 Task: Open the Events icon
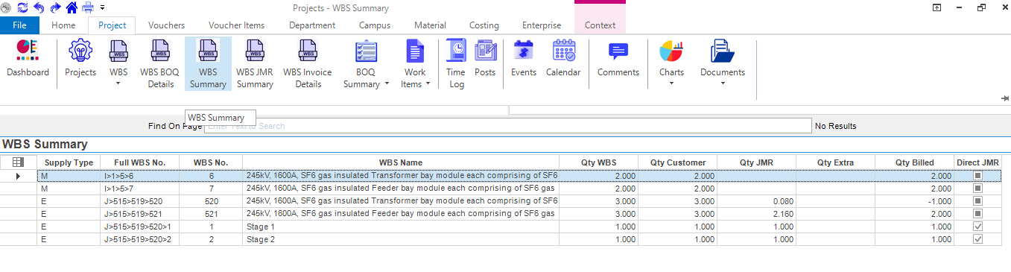pyautogui.click(x=524, y=58)
